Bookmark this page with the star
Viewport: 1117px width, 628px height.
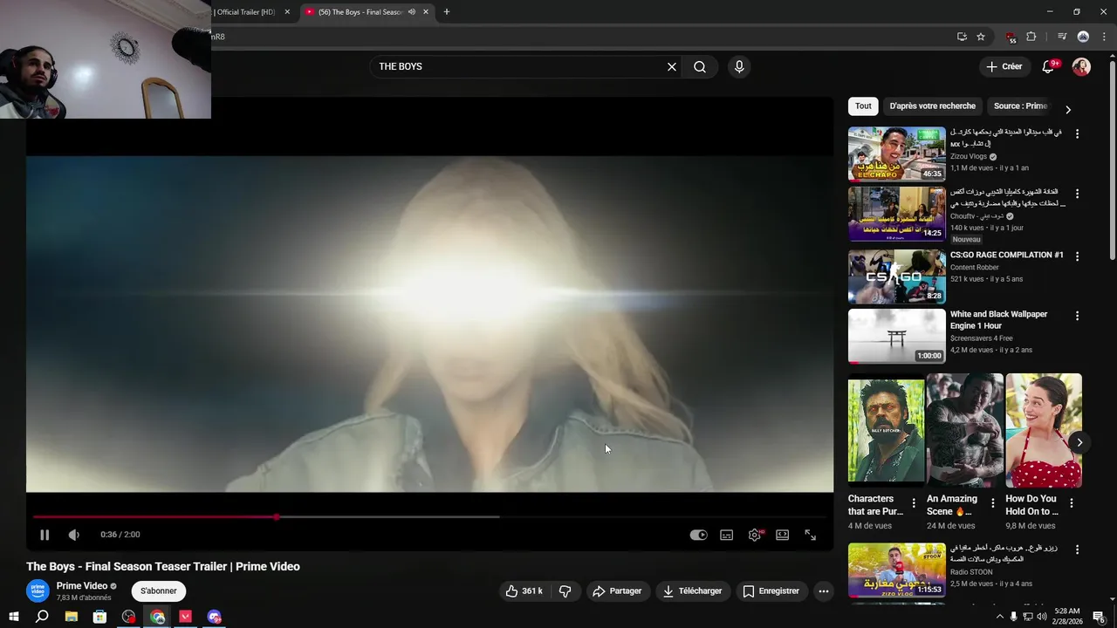point(981,37)
